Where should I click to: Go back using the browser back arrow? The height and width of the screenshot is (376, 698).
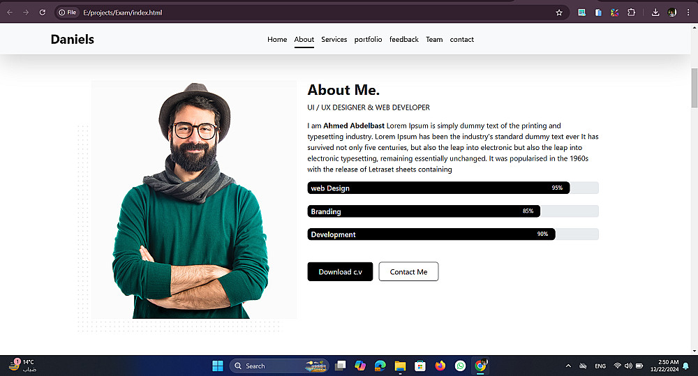coord(10,13)
